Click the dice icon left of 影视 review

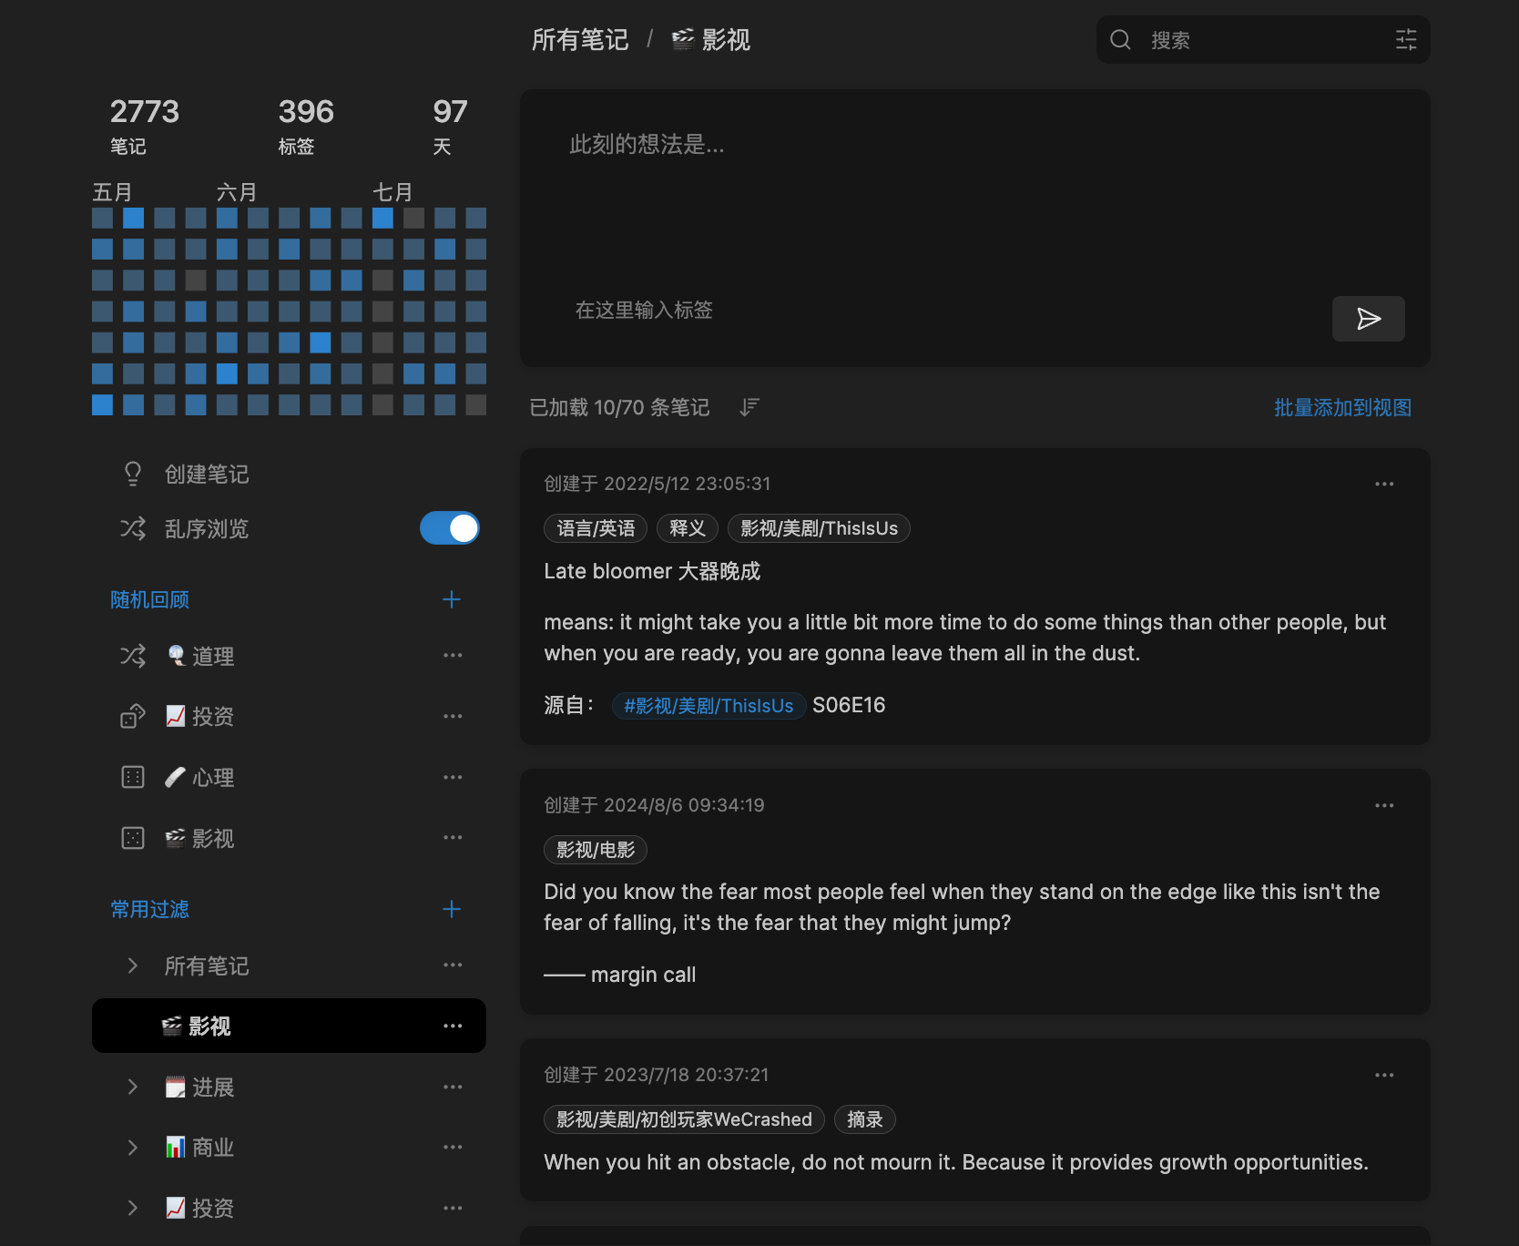click(x=133, y=838)
